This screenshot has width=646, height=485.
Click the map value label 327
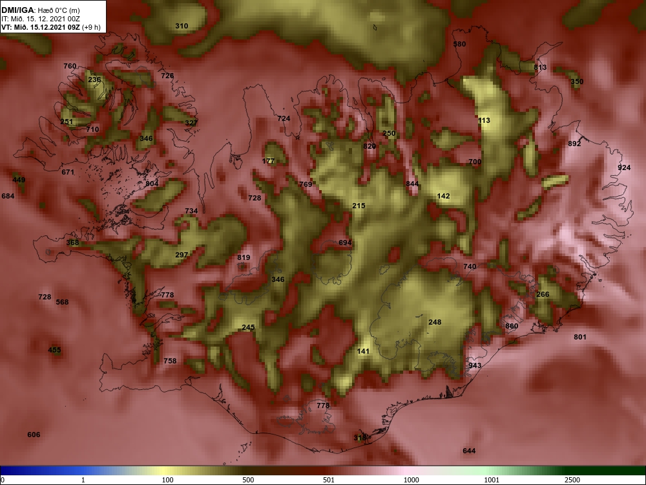191,123
